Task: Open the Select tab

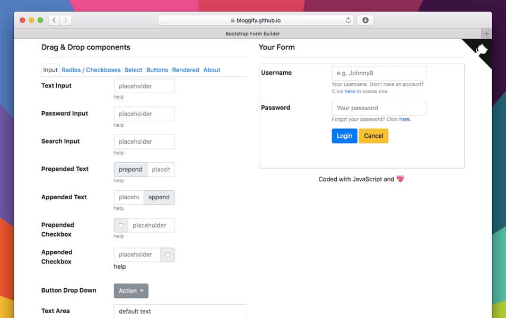Action: coord(133,70)
